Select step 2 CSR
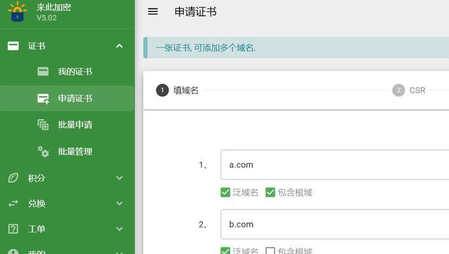Image resolution: width=449 pixels, height=254 pixels. click(409, 90)
